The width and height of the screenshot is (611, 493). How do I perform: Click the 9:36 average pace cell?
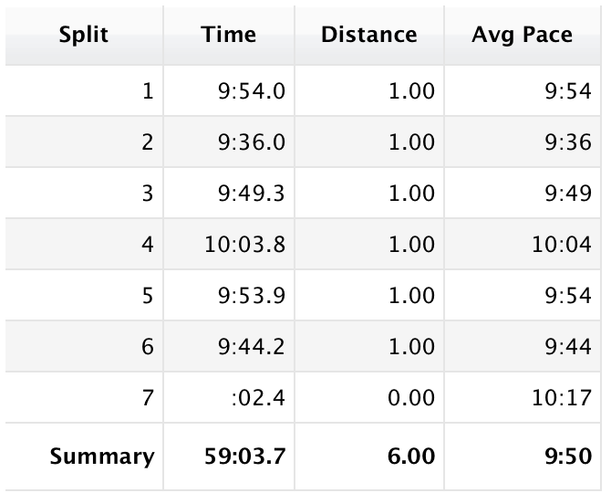click(572, 143)
